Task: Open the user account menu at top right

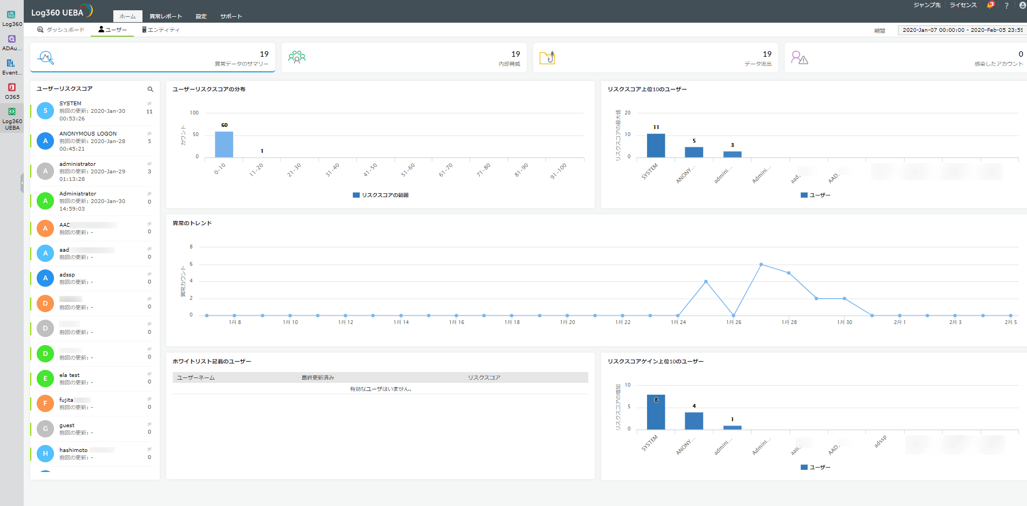Action: 1021,5
